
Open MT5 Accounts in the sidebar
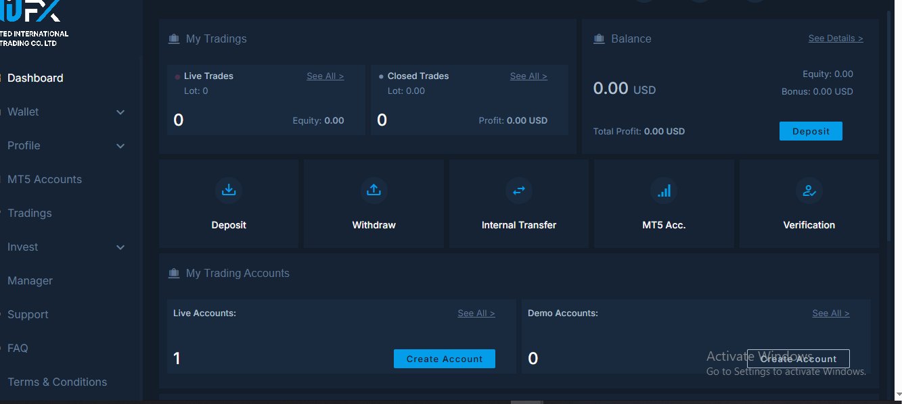click(x=45, y=180)
